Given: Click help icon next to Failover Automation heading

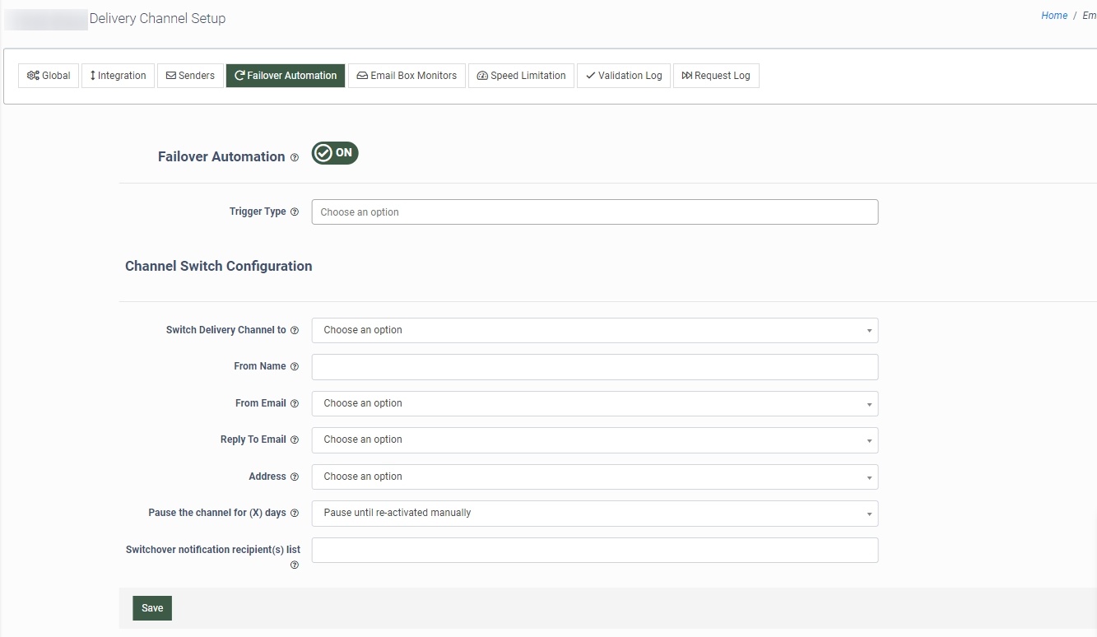Looking at the screenshot, I should (295, 157).
